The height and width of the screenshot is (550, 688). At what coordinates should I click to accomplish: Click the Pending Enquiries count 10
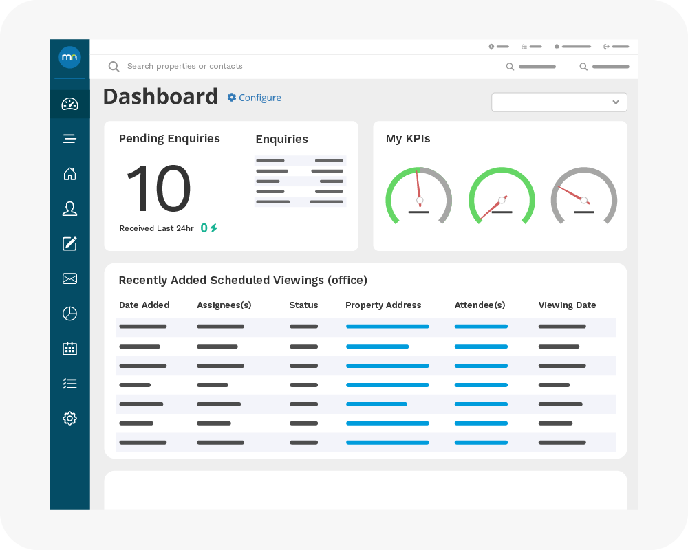coord(158,189)
